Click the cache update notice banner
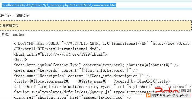The image size is (192, 99). click(96, 25)
